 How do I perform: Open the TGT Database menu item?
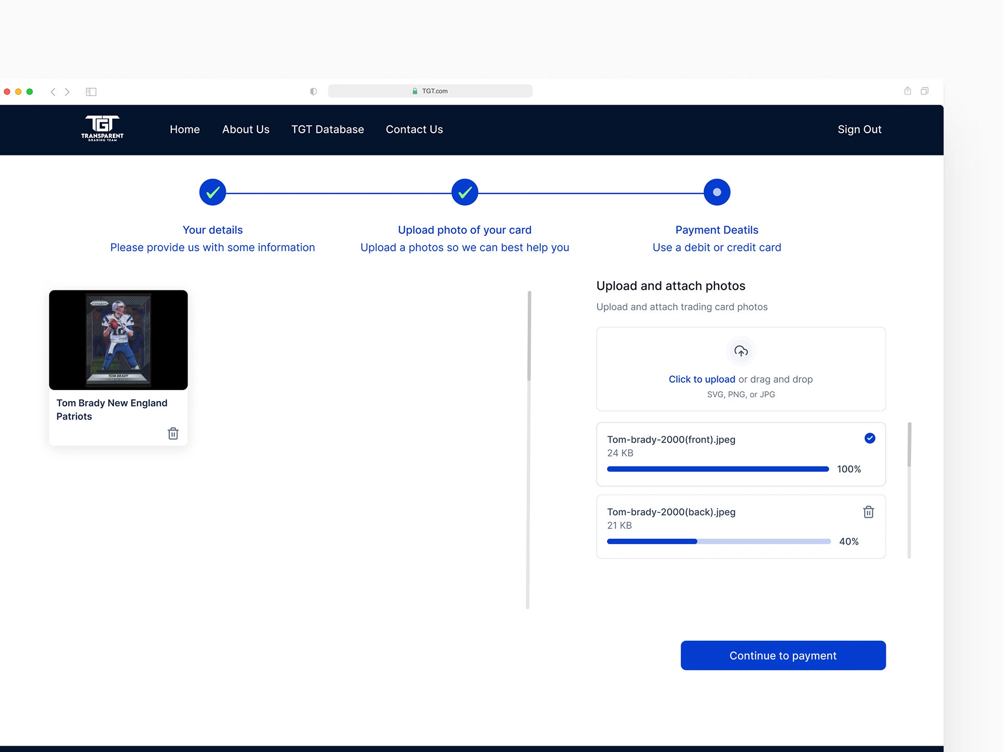(328, 130)
